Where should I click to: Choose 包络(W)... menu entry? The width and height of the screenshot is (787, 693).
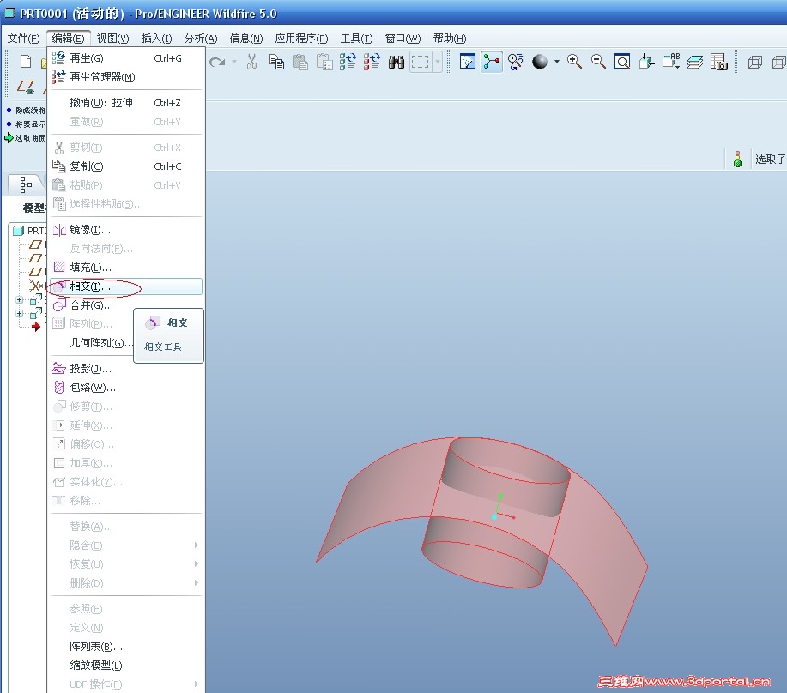tap(126, 388)
